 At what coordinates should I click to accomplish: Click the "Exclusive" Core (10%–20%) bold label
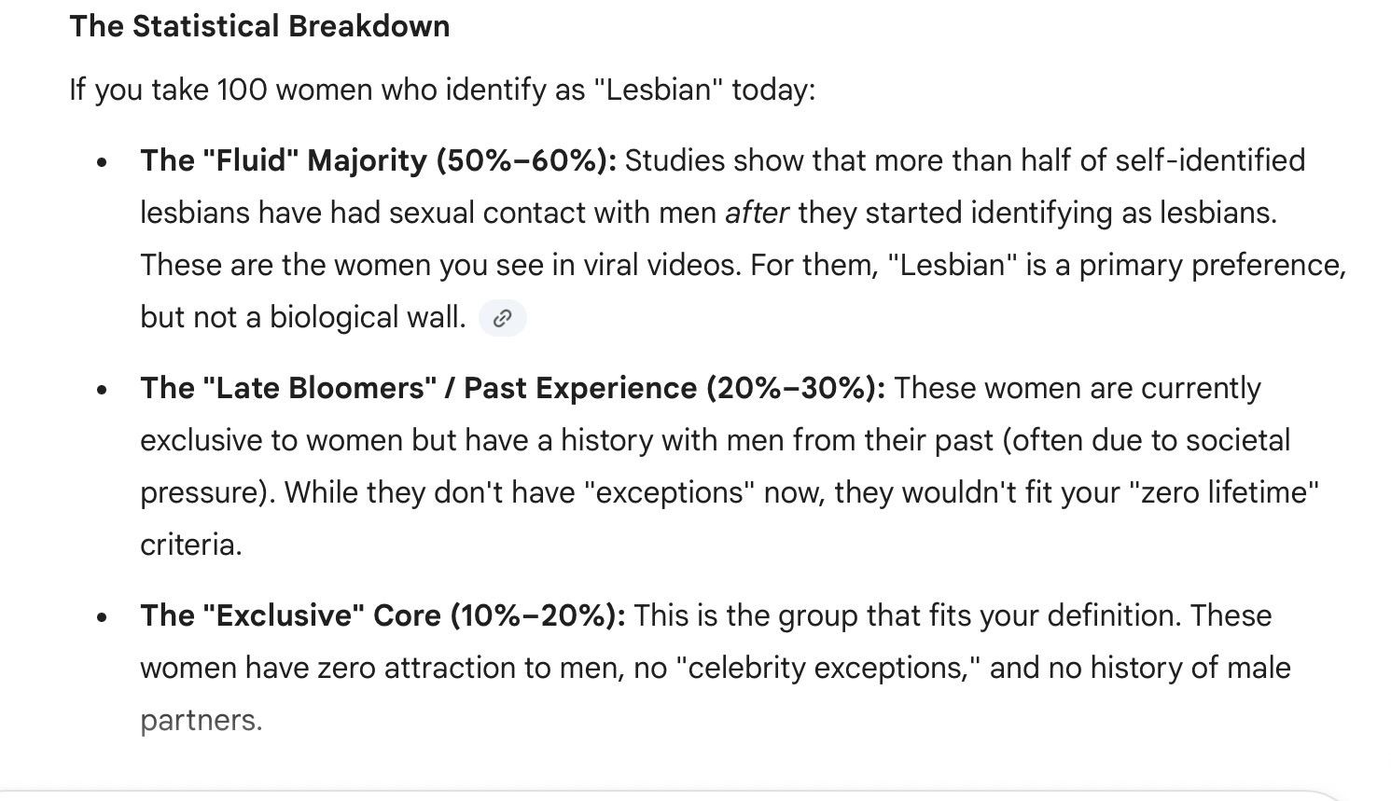point(383,615)
